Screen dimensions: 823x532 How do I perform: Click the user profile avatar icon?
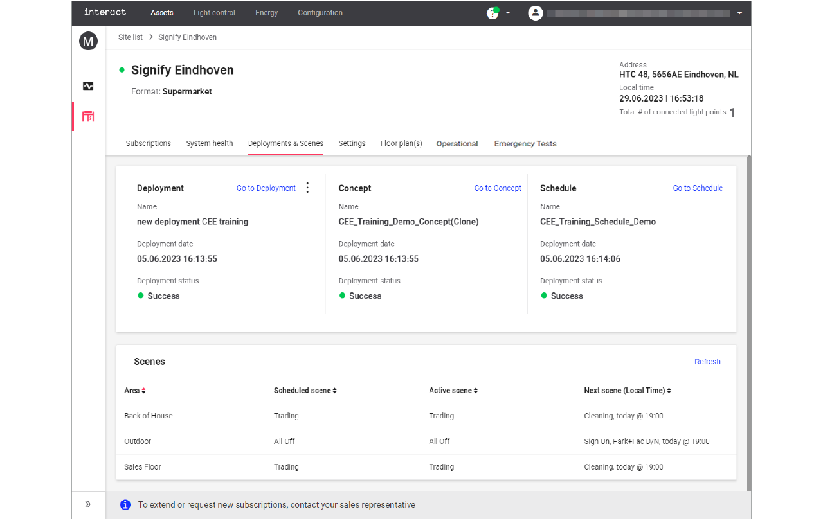(x=535, y=13)
